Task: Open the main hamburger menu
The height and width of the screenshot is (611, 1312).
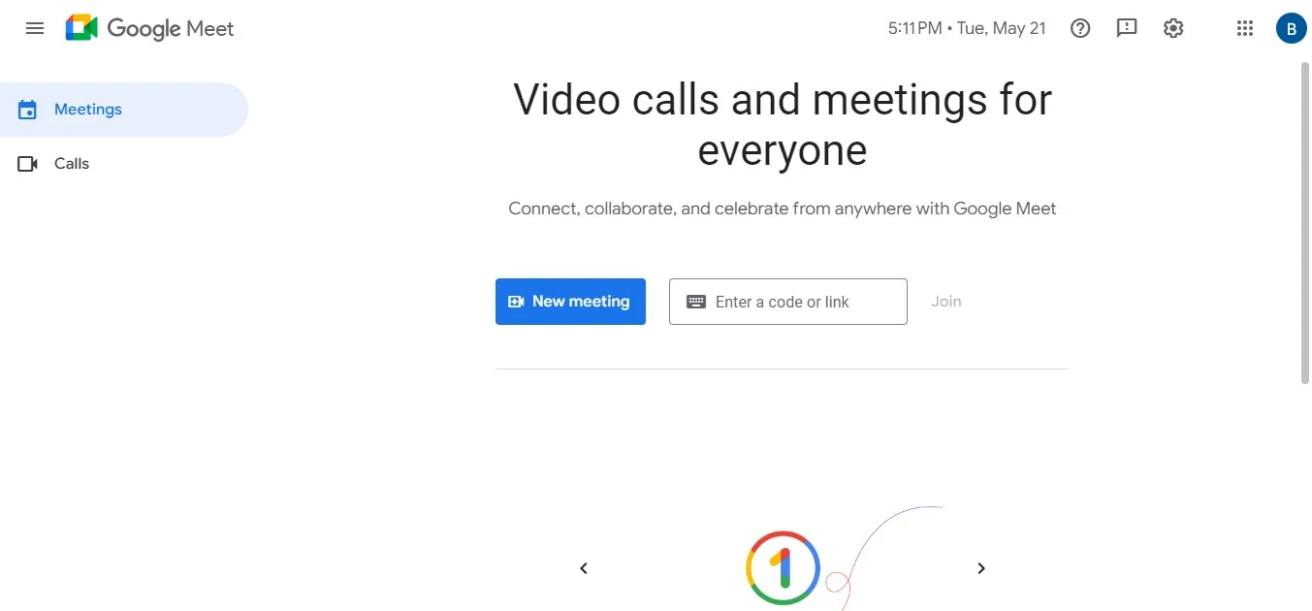Action: 35,28
